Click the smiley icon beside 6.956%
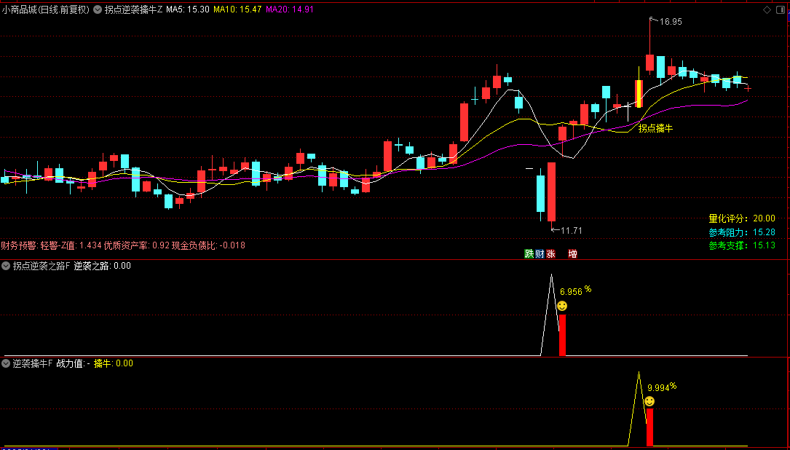The width and height of the screenshot is (790, 450). tap(562, 306)
